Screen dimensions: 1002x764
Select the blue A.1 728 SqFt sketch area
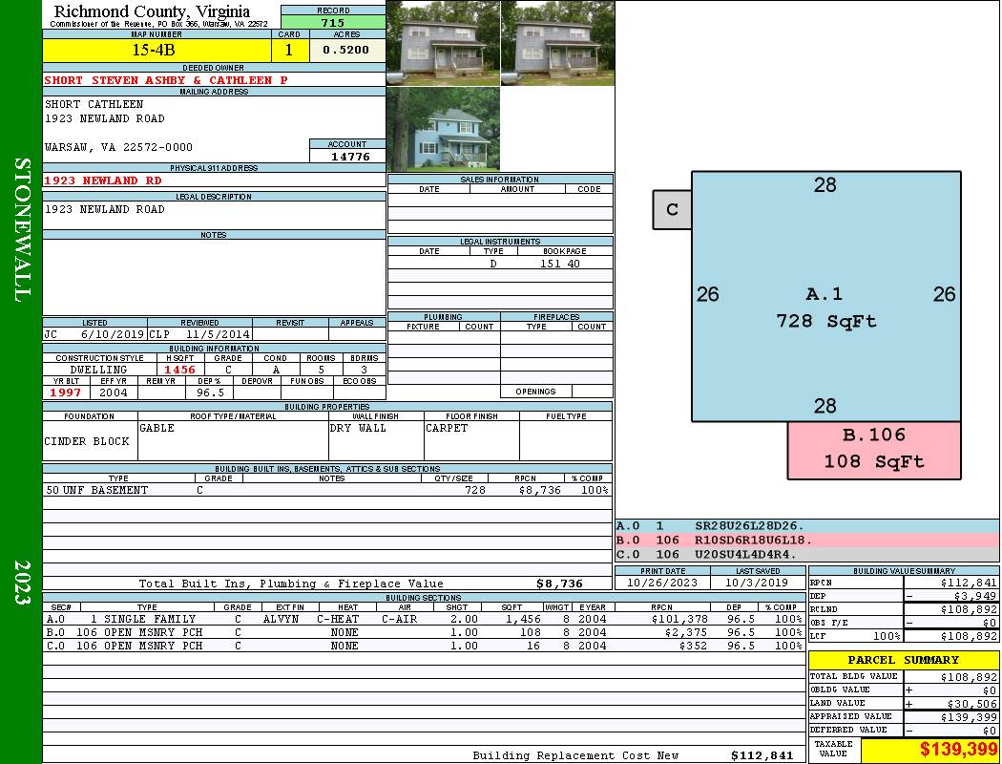825,296
